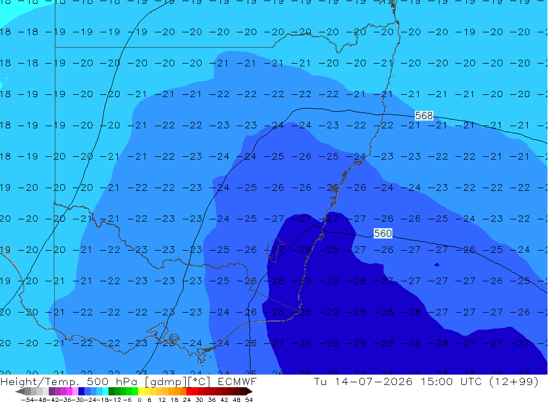Pick the gray left arrow end of legend
The image size is (548, 402).
[20, 392]
